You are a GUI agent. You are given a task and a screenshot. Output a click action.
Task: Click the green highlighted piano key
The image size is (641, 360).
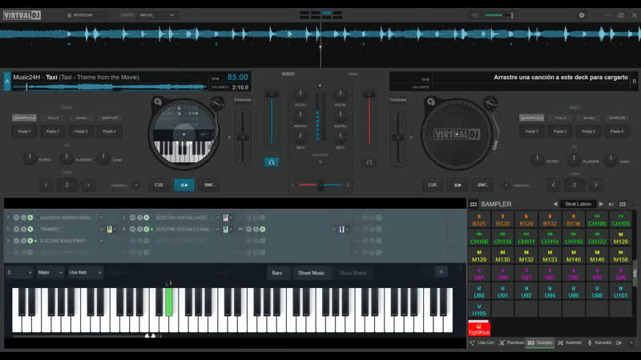point(168,302)
